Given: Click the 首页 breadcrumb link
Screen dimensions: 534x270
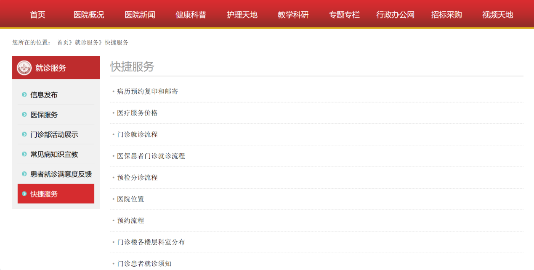Looking at the screenshot, I should (63, 42).
